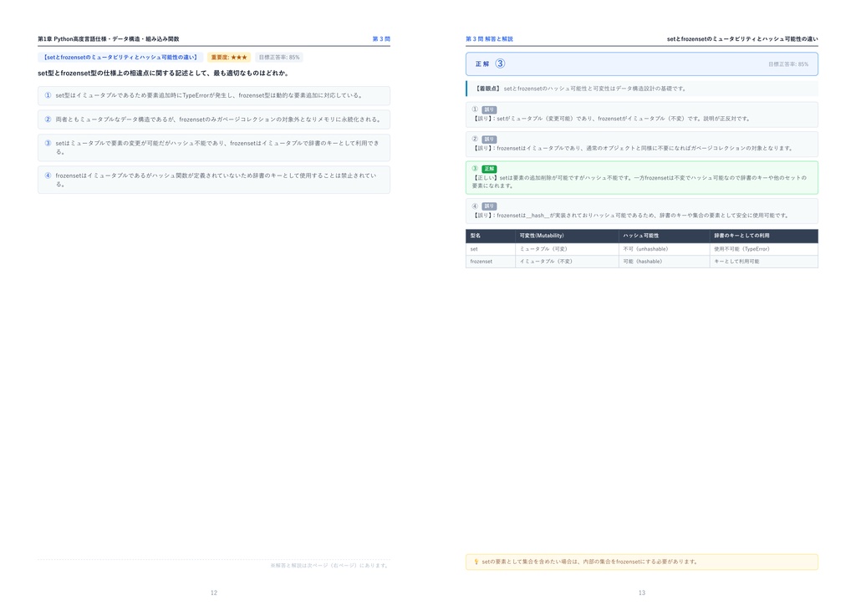This screenshot has width=856, height=605.
Task: Click the 誤り badge on explanation ②
Action: point(489,139)
